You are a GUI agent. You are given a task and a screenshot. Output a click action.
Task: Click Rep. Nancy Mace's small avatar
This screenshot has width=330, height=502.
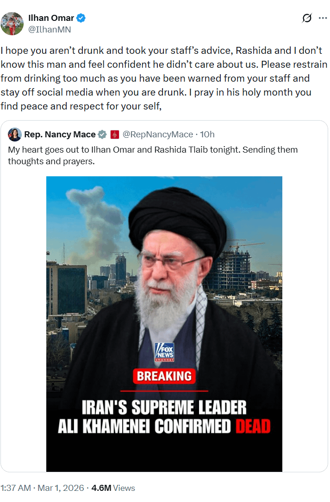point(15,135)
